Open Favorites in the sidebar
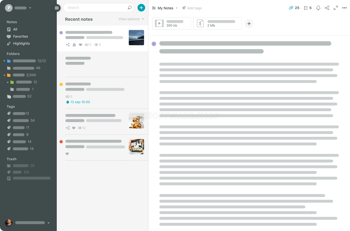 click(x=20, y=36)
